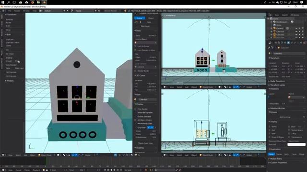Open the Object Mode dropdown in the main viewport
The image size is (307, 172).
[46, 155]
